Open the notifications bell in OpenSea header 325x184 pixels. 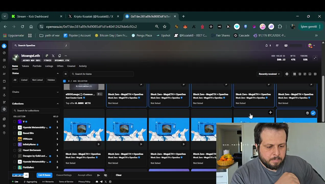tap(266, 45)
